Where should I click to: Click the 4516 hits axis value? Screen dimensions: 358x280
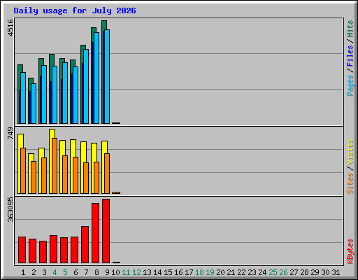10,27
